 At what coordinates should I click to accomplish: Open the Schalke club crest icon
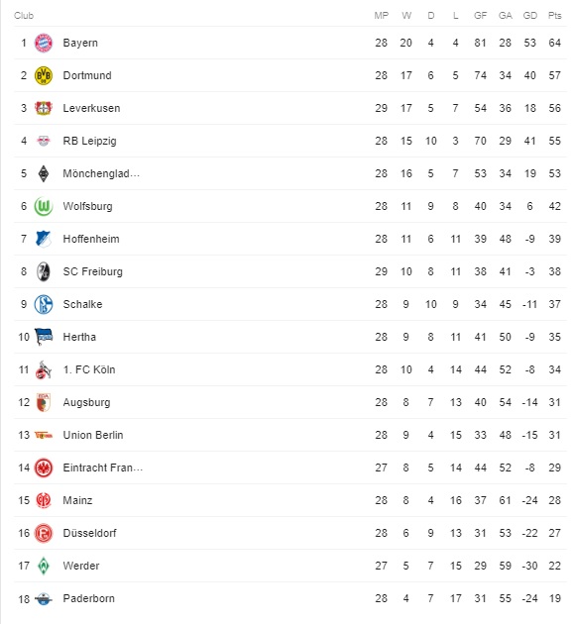tap(44, 304)
